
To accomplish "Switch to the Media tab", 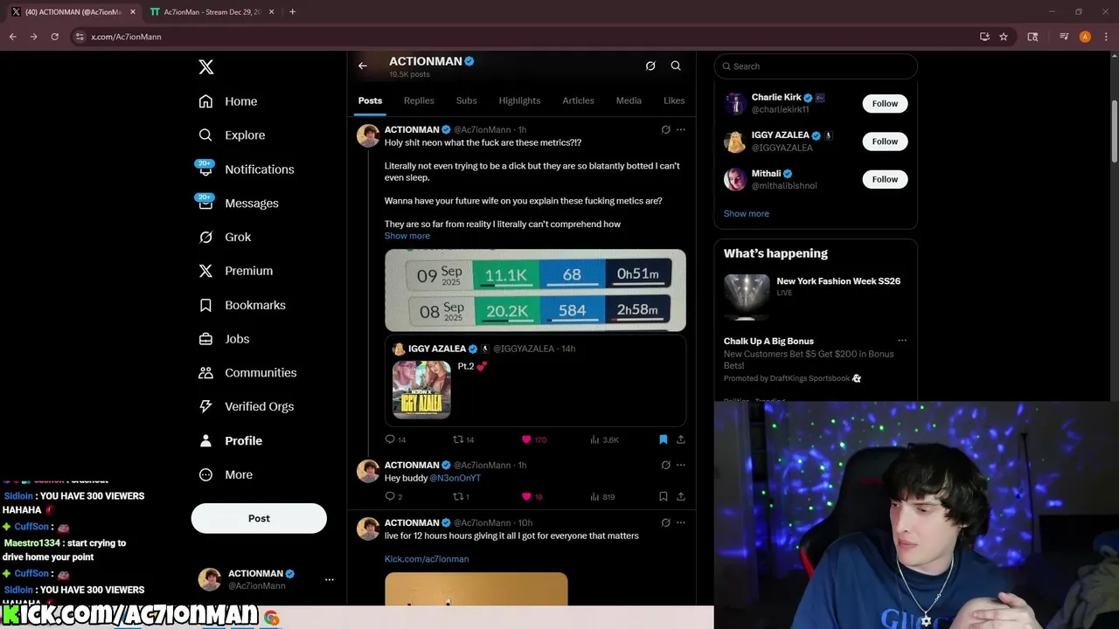I will [x=629, y=100].
